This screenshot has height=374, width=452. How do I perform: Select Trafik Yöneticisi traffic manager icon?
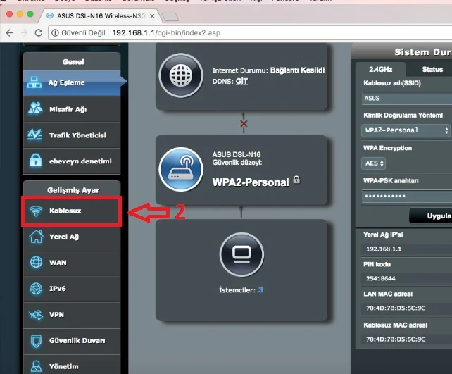click(x=35, y=135)
